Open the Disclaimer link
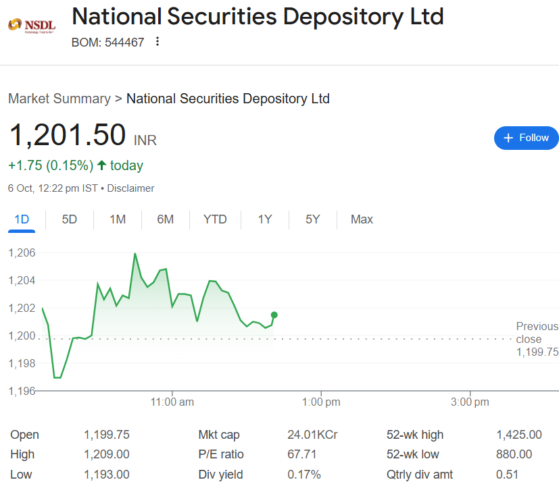The width and height of the screenshot is (559, 482). click(x=130, y=188)
